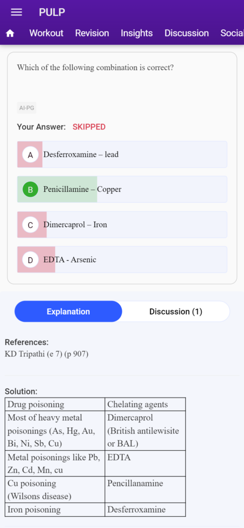Choose answer EDTA - Arsenic
This screenshot has height=528, width=244.
[x=122, y=260]
